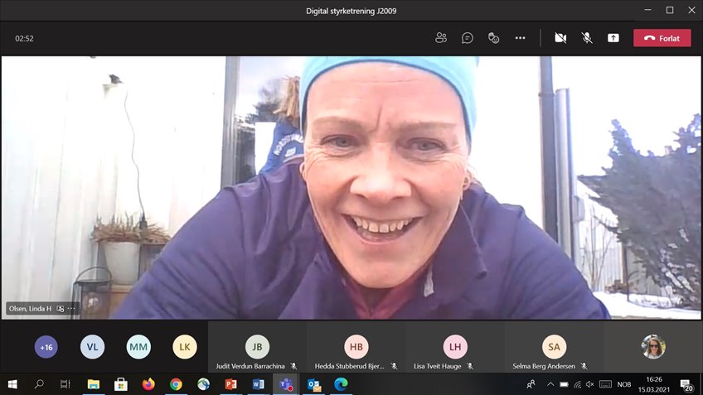Click the share content icon
The height and width of the screenshot is (395, 703).
(613, 38)
